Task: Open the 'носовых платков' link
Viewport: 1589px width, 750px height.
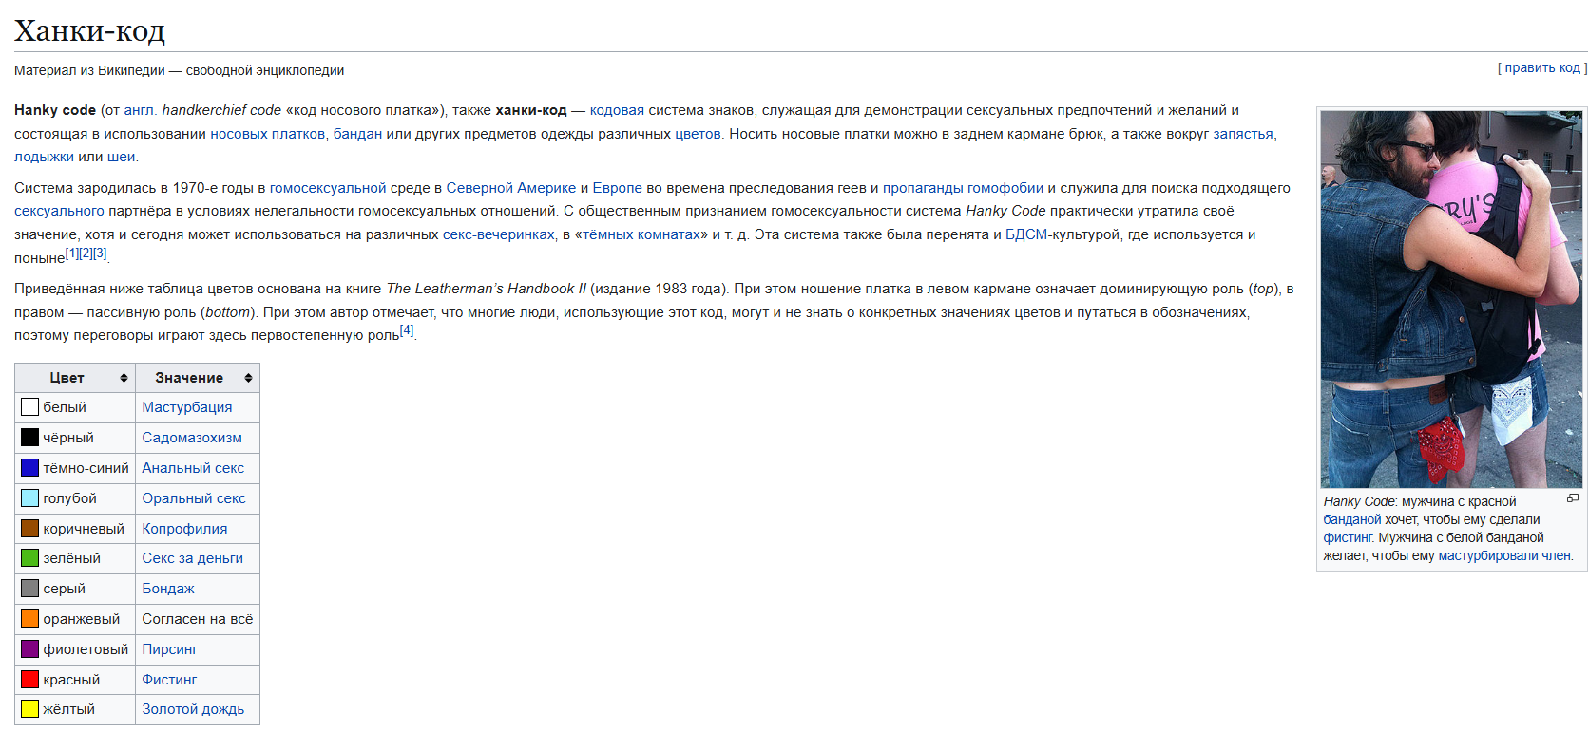Action: coord(268,134)
